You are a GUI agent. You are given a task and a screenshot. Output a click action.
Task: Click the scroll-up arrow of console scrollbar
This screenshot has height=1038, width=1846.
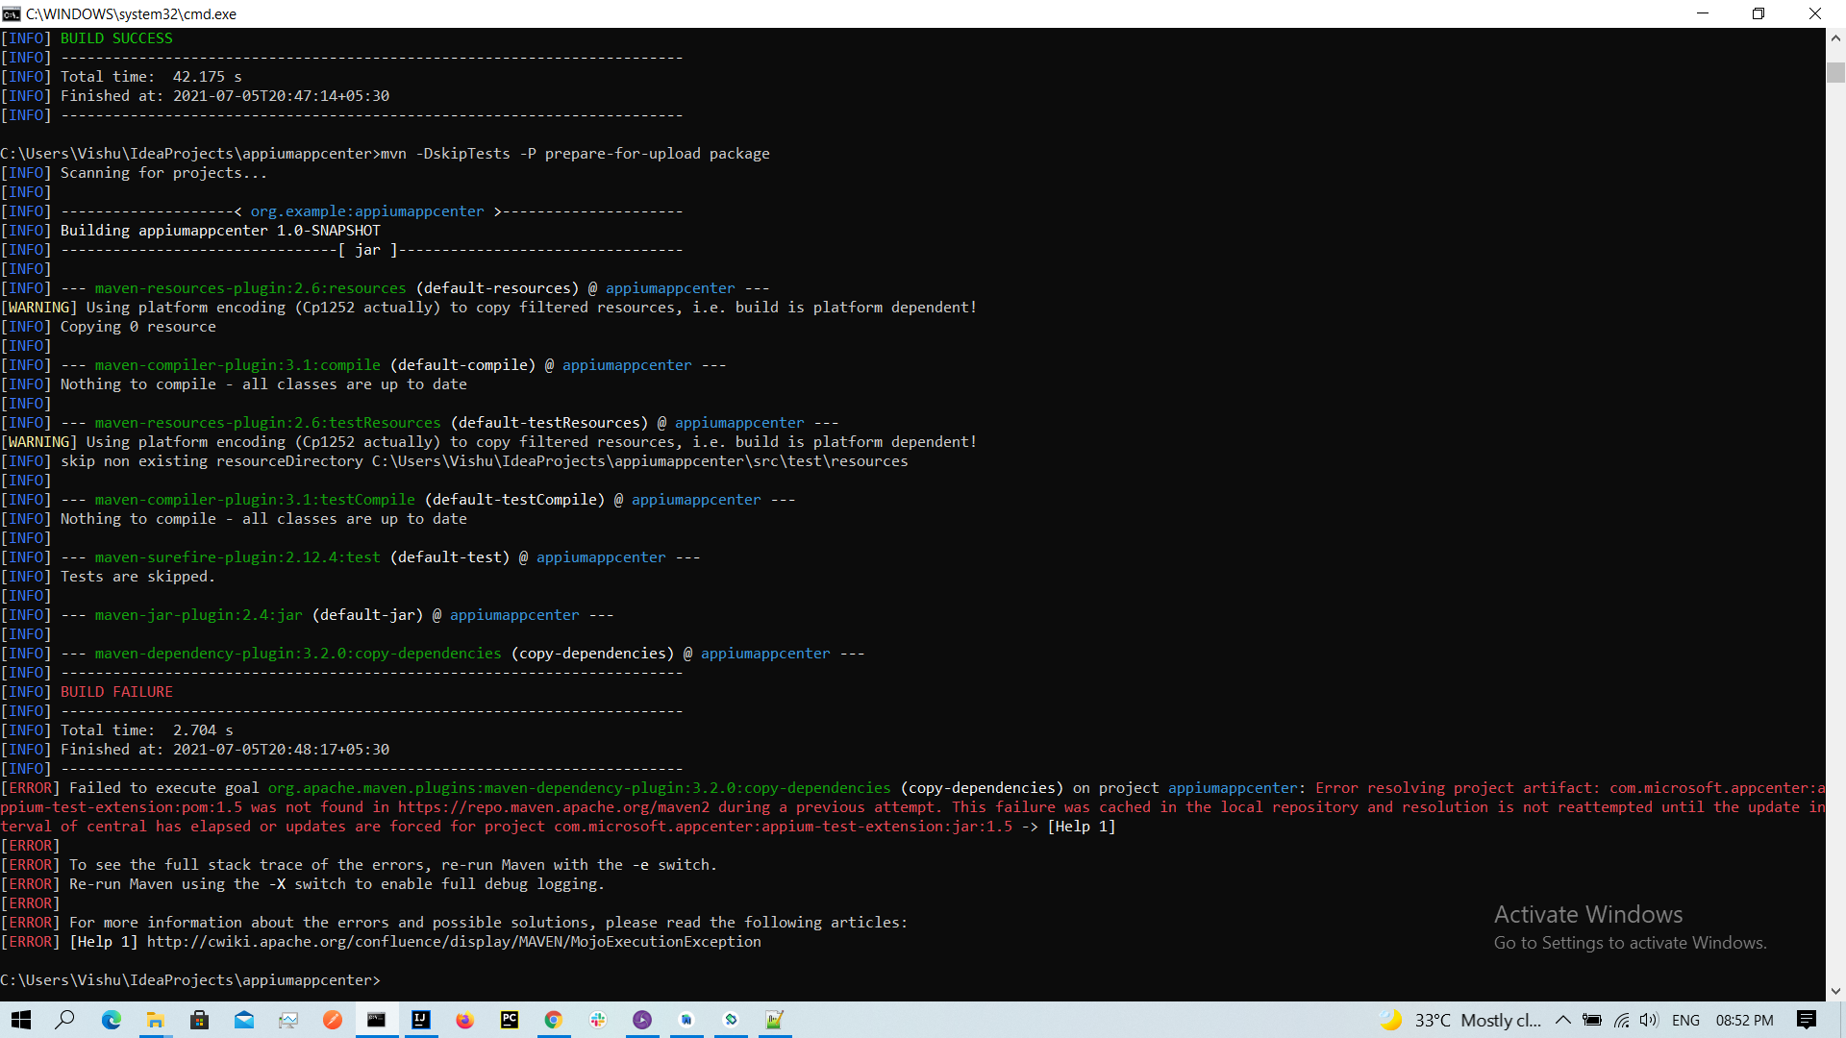1835,38
